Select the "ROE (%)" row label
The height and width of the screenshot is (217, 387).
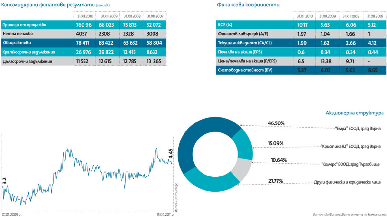tap(225, 25)
